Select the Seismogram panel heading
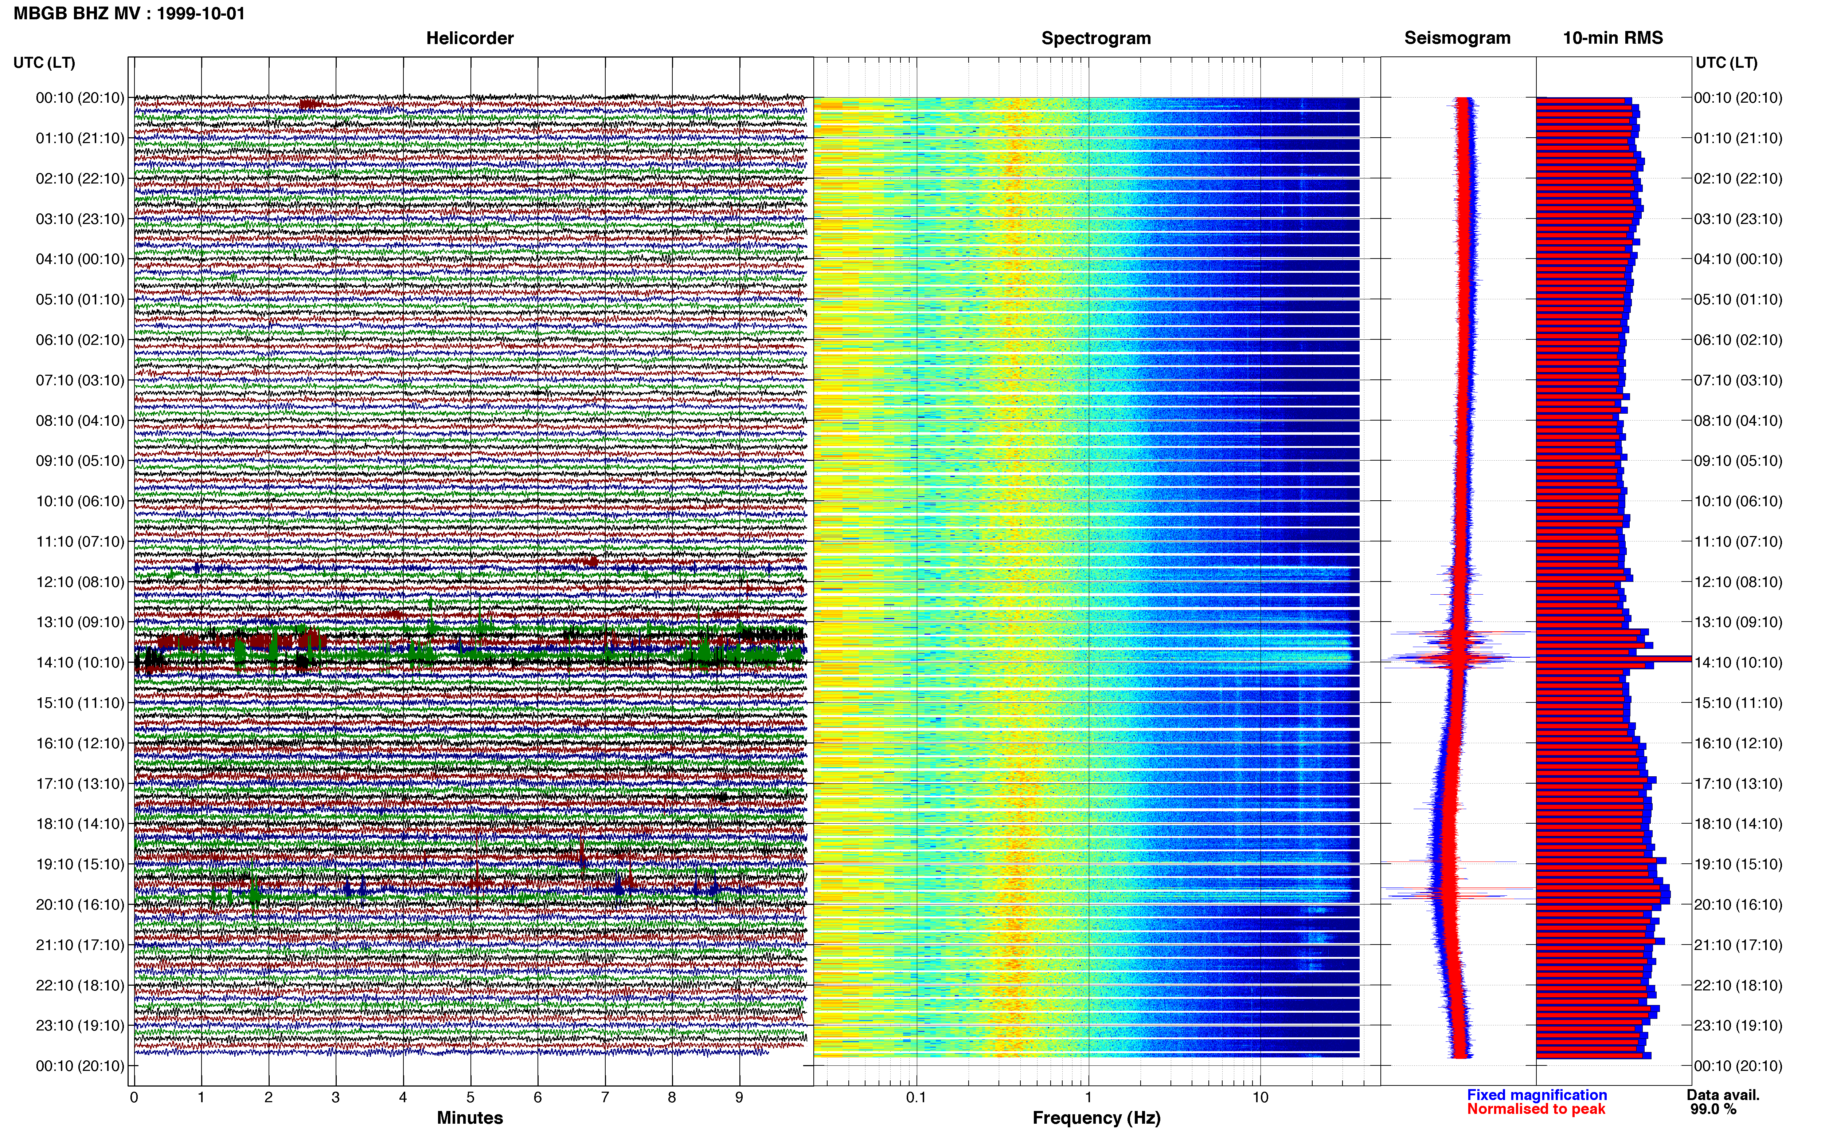Viewport: 1829px width, 1143px height. 1458,39
